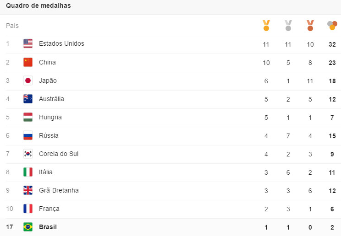Image resolution: width=341 pixels, height=236 pixels.
Task: Click the Quadro de medalhas heading
Action: 38,6
